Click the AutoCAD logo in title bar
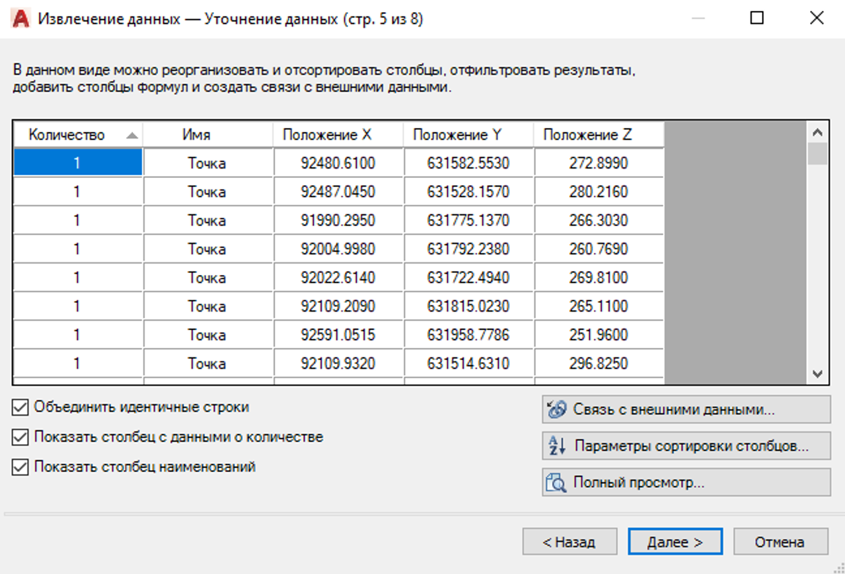This screenshot has width=845, height=574. [x=20, y=18]
